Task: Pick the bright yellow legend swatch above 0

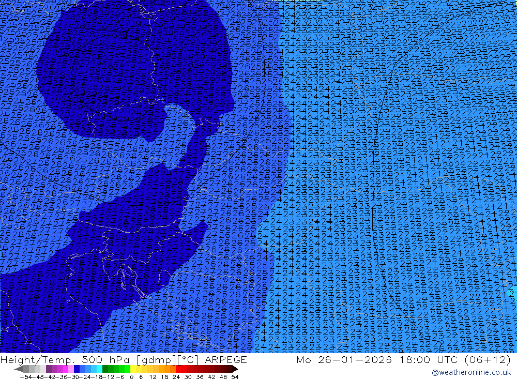Action: coord(133,369)
